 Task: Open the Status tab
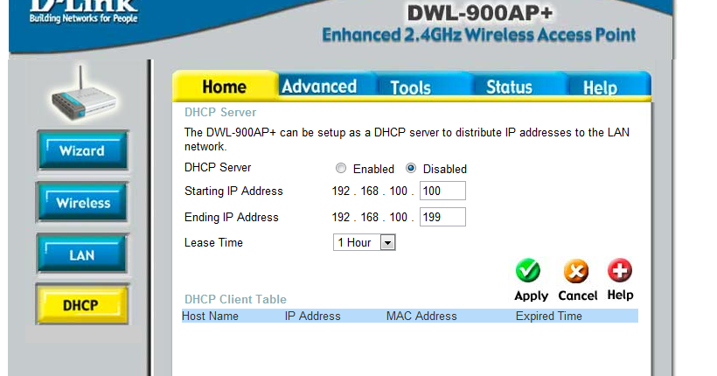click(x=509, y=87)
